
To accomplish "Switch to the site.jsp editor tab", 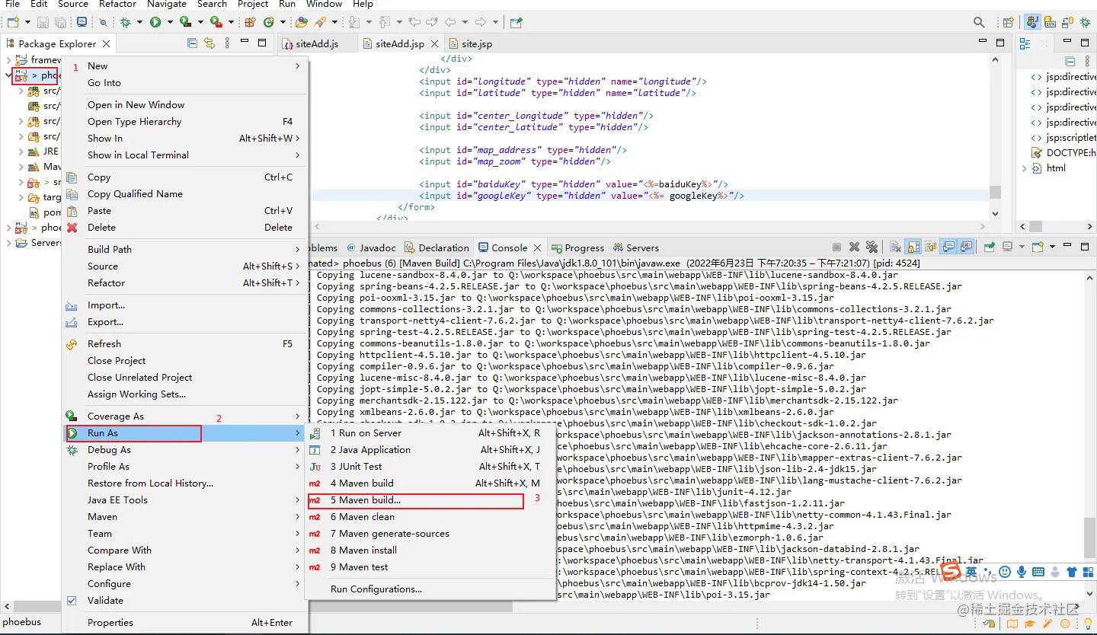I will click(470, 43).
